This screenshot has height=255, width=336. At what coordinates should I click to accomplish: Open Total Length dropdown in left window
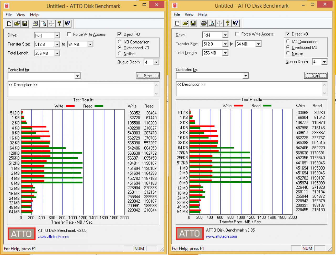[x=57, y=53]
